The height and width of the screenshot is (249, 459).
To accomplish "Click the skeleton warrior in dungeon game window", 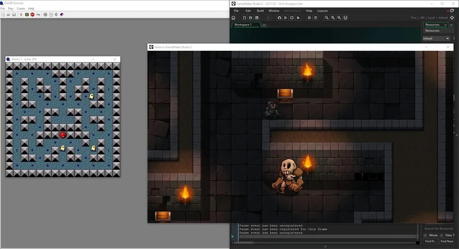I will [288, 176].
